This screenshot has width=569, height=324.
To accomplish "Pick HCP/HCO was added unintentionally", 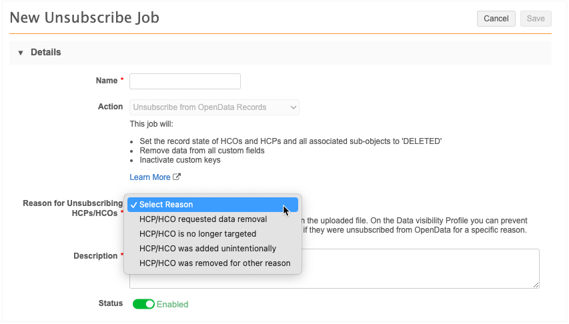I will click(207, 249).
